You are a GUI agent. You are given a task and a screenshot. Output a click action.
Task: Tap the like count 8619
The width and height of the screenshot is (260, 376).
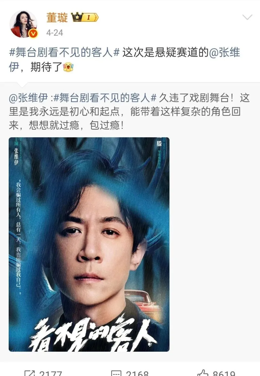pyautogui.click(x=224, y=373)
